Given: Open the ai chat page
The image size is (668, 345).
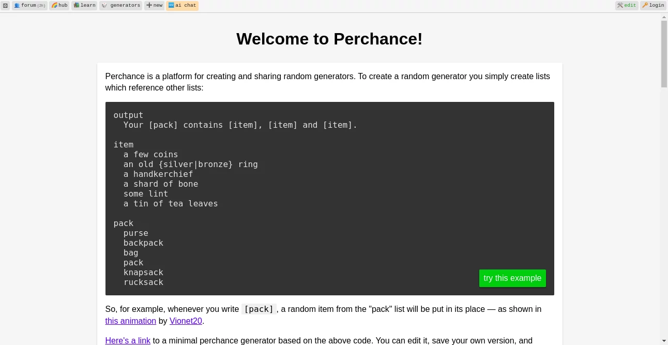Looking at the screenshot, I should pos(182,5).
